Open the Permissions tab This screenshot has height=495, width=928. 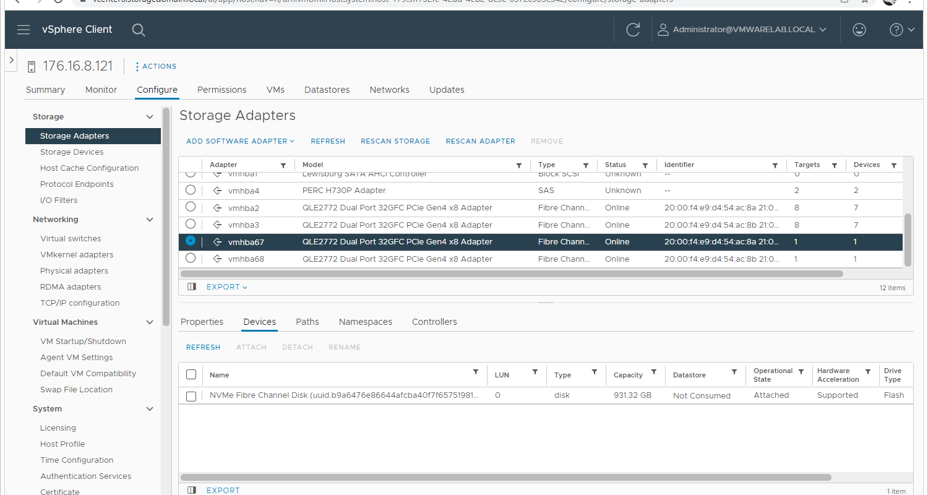[221, 90]
